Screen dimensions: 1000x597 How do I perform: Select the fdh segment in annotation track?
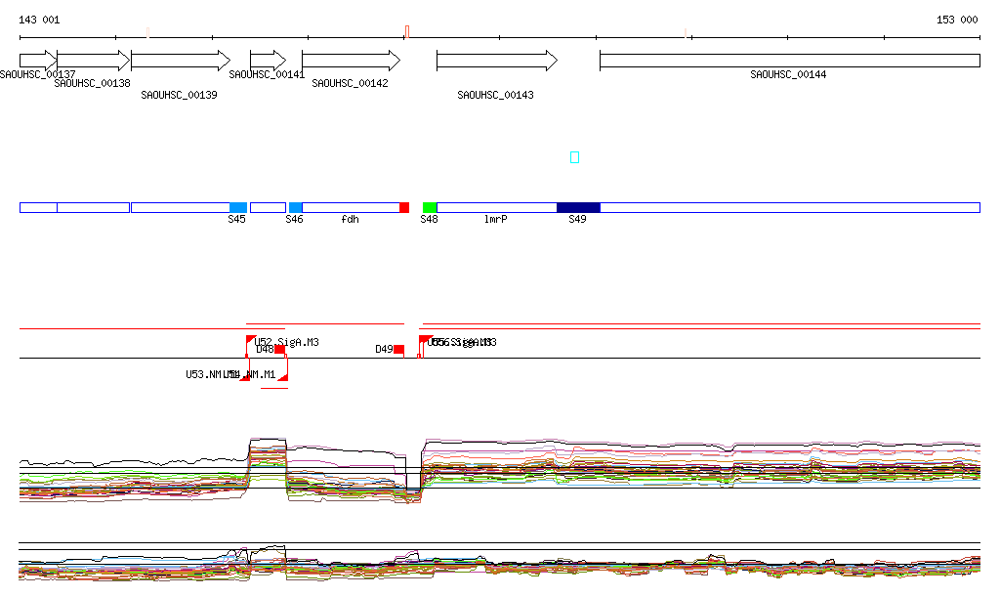pyautogui.click(x=351, y=207)
